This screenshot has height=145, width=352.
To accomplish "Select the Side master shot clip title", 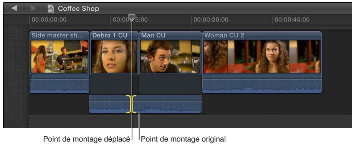I will pyautogui.click(x=58, y=35).
